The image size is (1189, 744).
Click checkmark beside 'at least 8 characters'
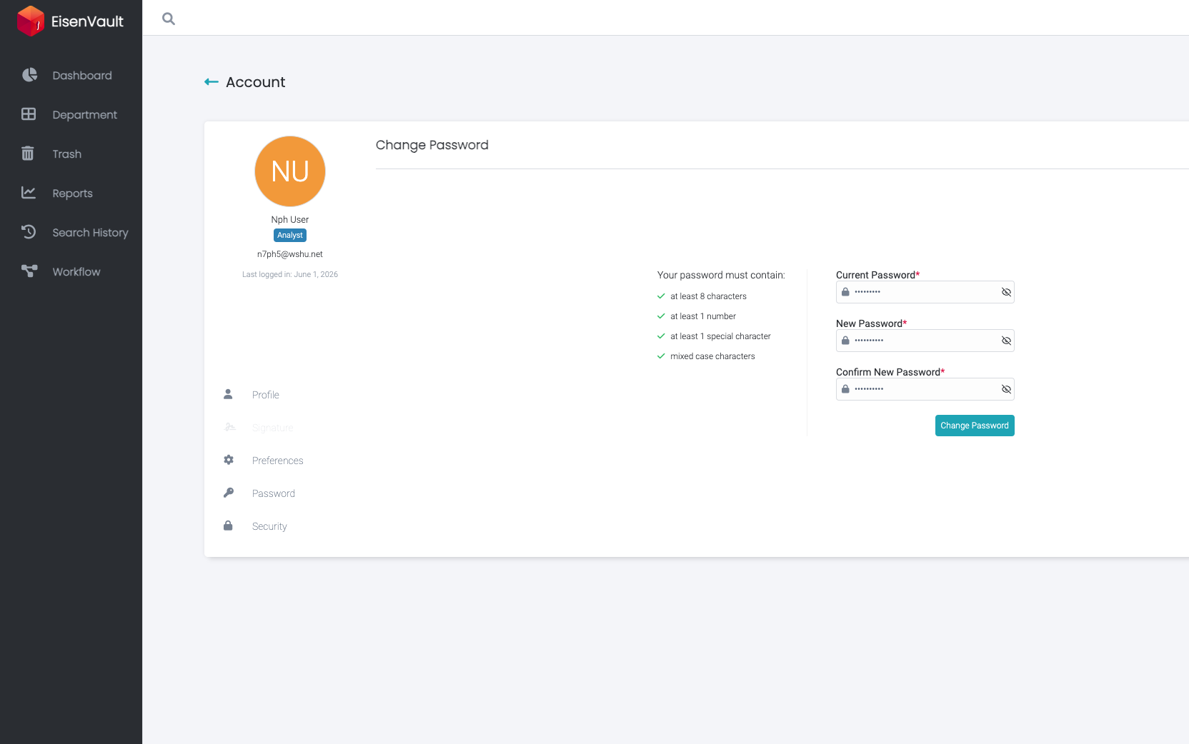pyautogui.click(x=661, y=296)
